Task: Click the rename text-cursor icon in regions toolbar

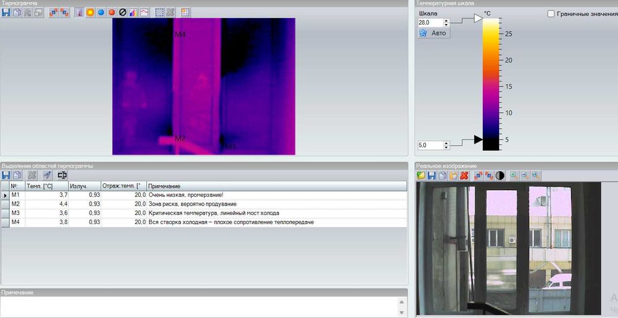Action: pyautogui.click(x=62, y=175)
